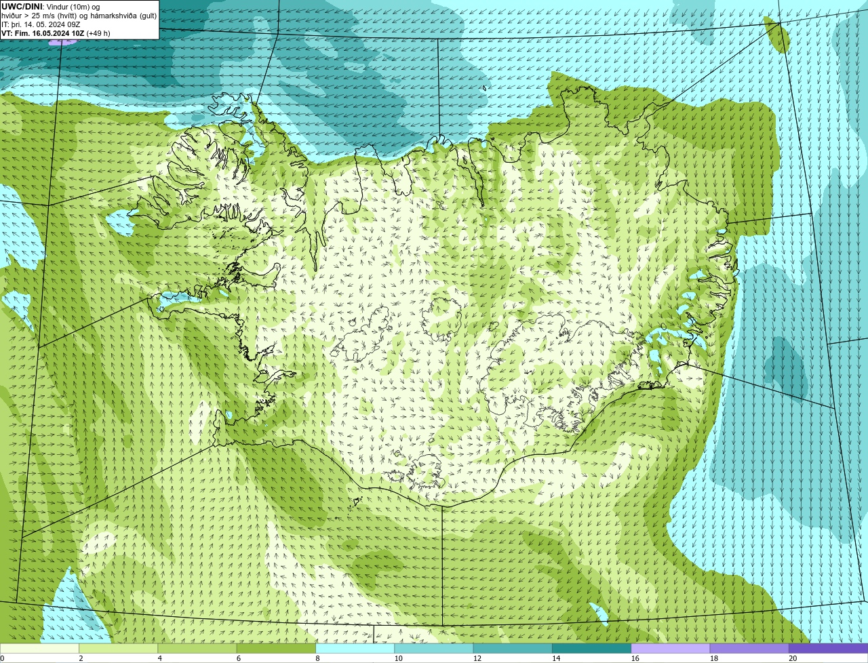The image size is (868, 663).
Task: Click the 'IT: þri. 14. 05. 2024 09Z' line
Action: [41, 24]
